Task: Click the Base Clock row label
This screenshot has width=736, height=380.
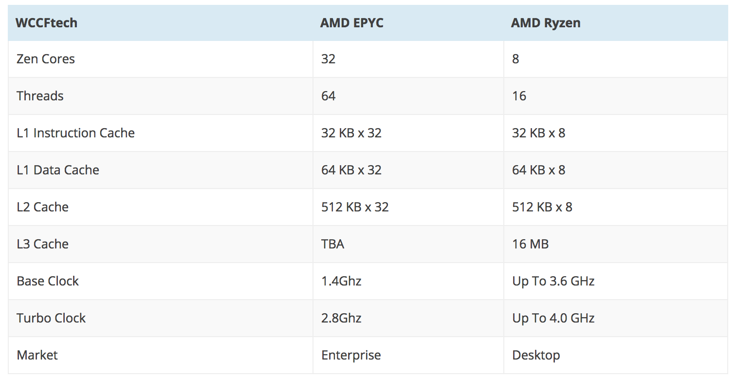Action: point(48,281)
